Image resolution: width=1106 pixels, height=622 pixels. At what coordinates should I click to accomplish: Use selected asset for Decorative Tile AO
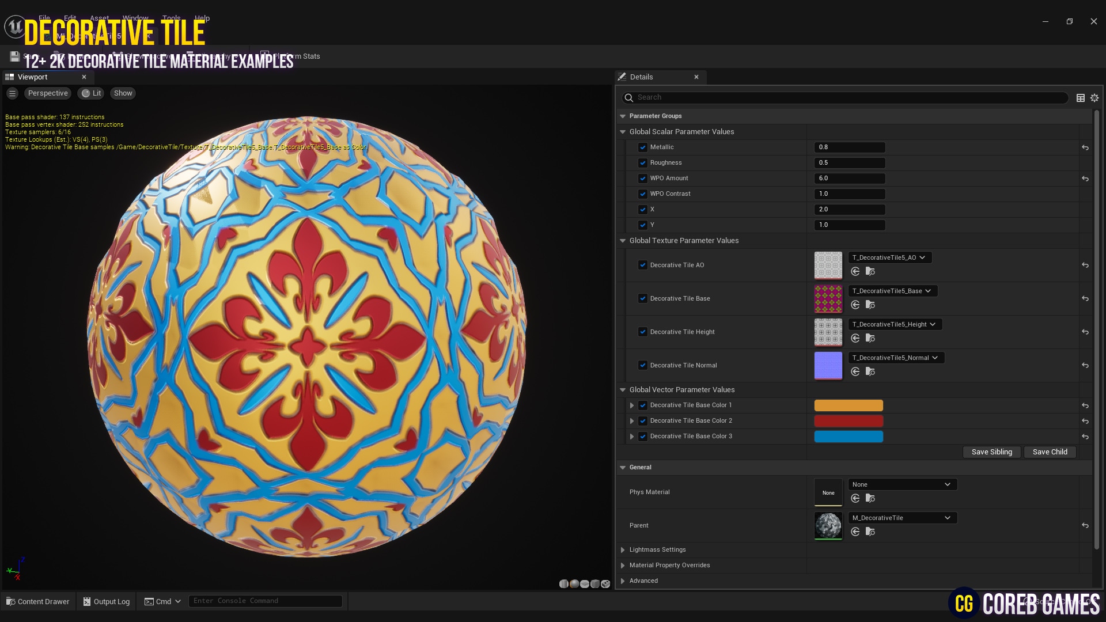pyautogui.click(x=855, y=271)
